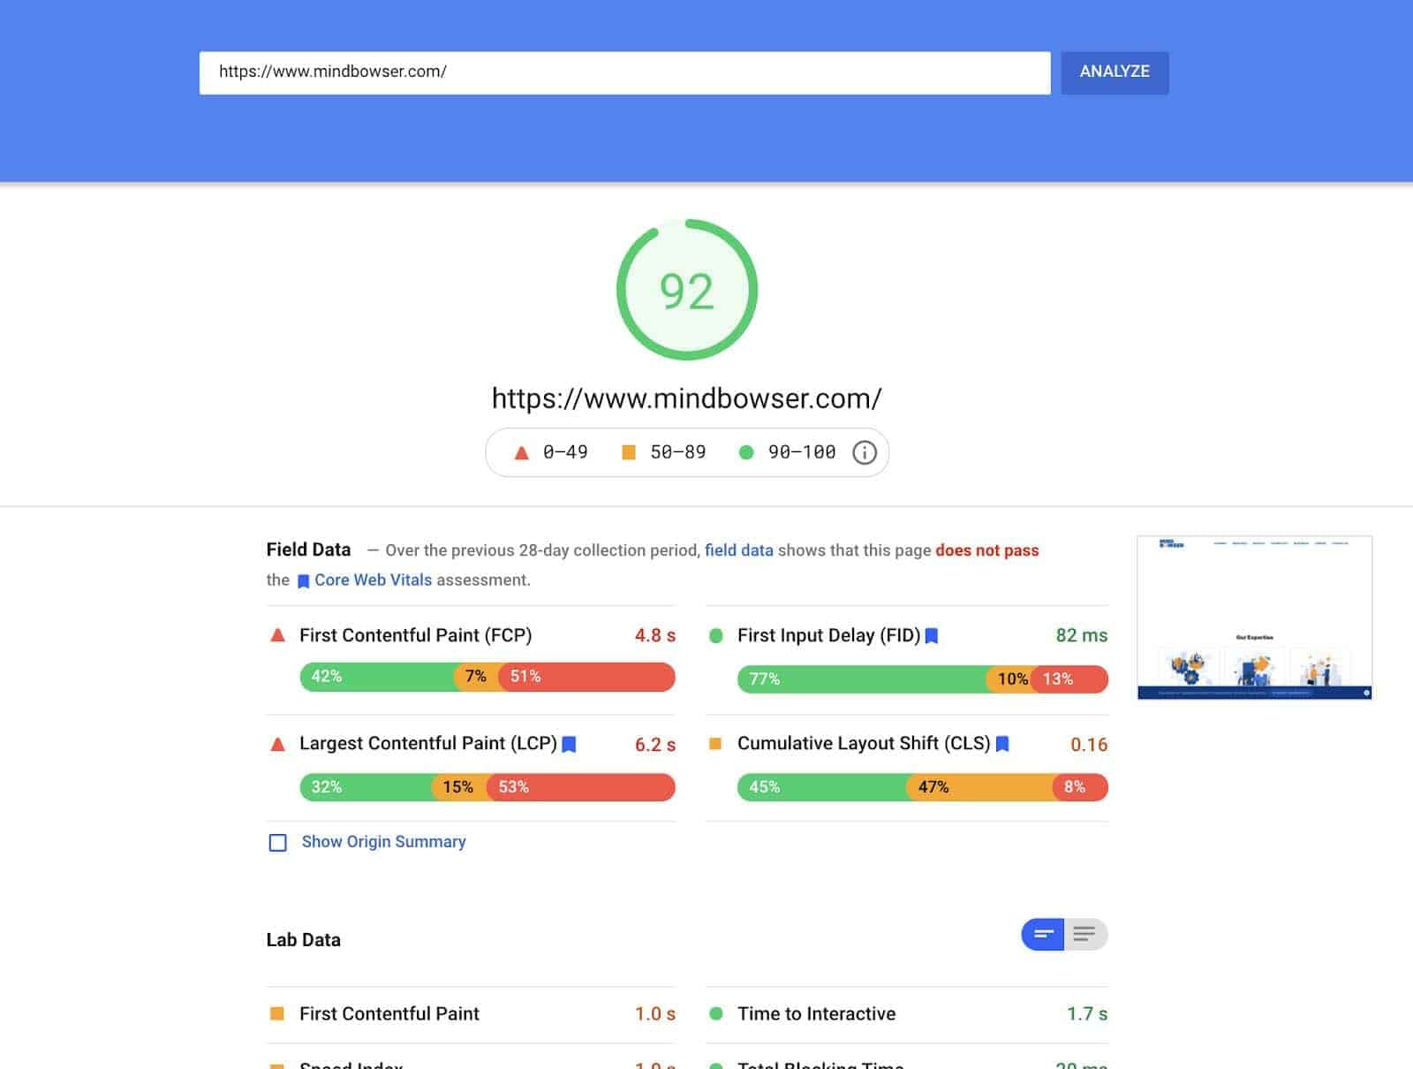The width and height of the screenshot is (1413, 1069).
Task: Click the URL input field at the top
Action: pyautogui.click(x=618, y=72)
